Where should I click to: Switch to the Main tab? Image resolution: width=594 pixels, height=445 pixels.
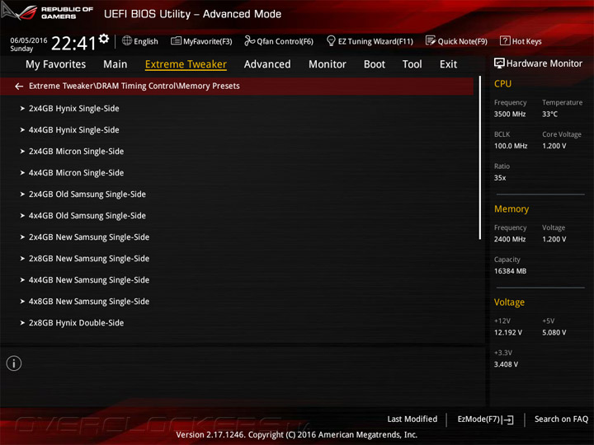tap(115, 64)
